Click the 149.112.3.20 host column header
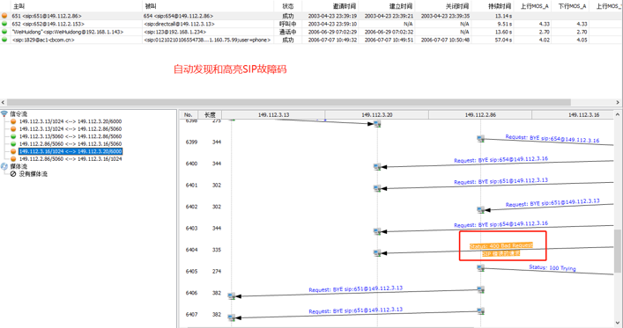This screenshot has height=328, width=623. point(376,115)
